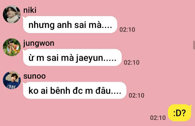The image size is (195, 126).
Task: Select the sender name jungwon
Action: [39, 43]
